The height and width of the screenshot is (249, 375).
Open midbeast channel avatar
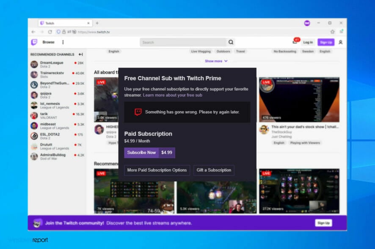[x=34, y=126]
